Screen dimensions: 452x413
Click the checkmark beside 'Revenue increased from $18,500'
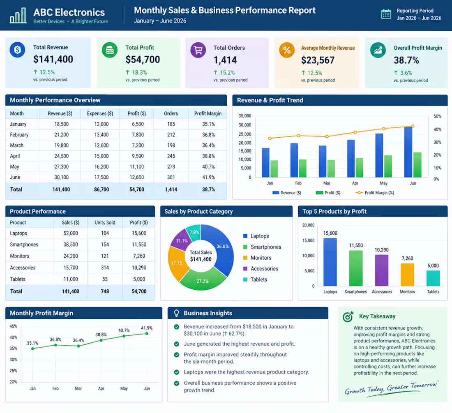point(176,327)
